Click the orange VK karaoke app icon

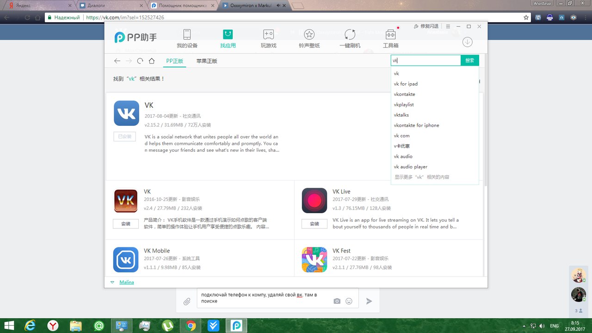126,201
